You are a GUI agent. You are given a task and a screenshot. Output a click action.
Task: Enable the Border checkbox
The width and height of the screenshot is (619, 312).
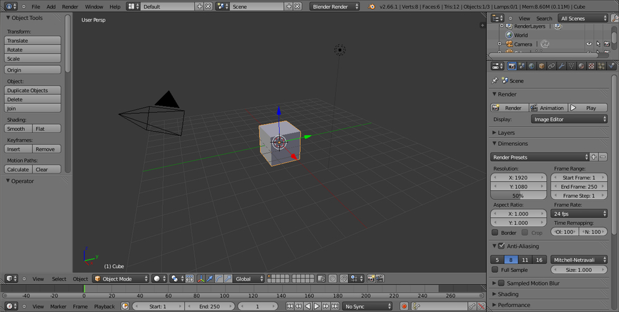495,233
